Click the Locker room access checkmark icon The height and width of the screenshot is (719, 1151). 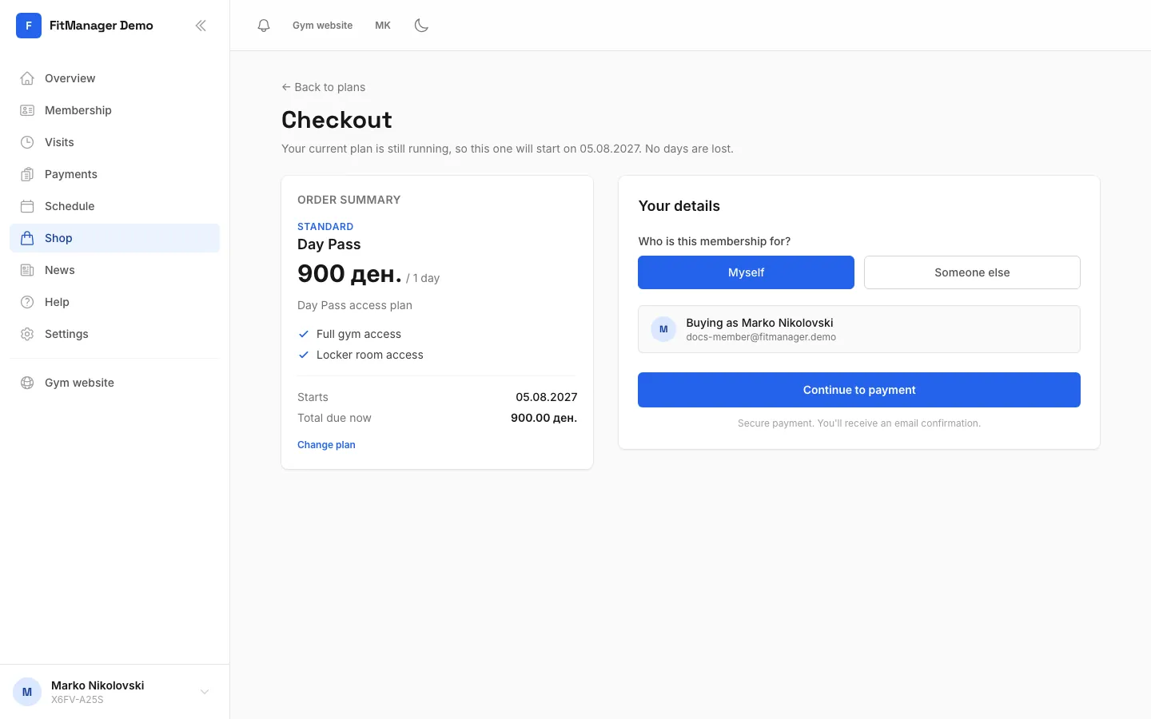(304, 355)
